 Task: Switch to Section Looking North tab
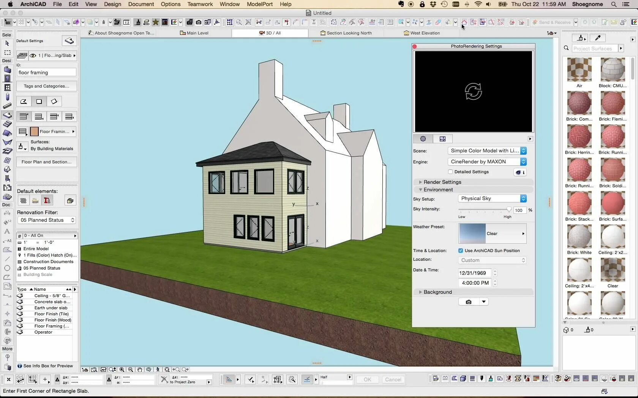click(x=346, y=33)
